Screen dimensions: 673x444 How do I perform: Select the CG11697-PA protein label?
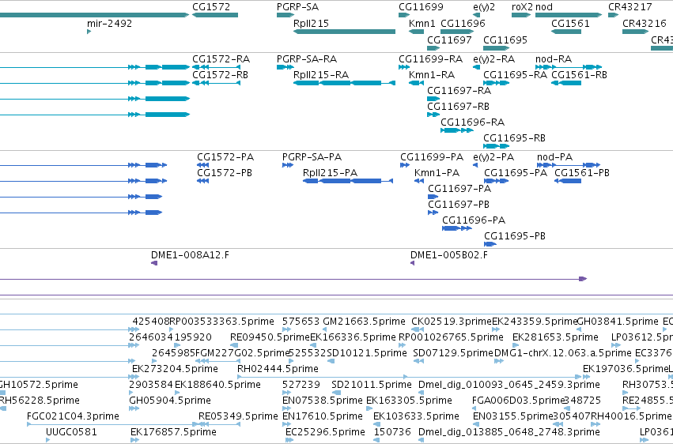[459, 189]
